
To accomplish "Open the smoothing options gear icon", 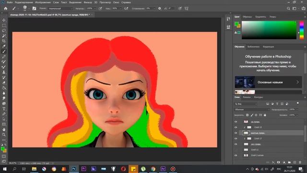I will [160, 9].
